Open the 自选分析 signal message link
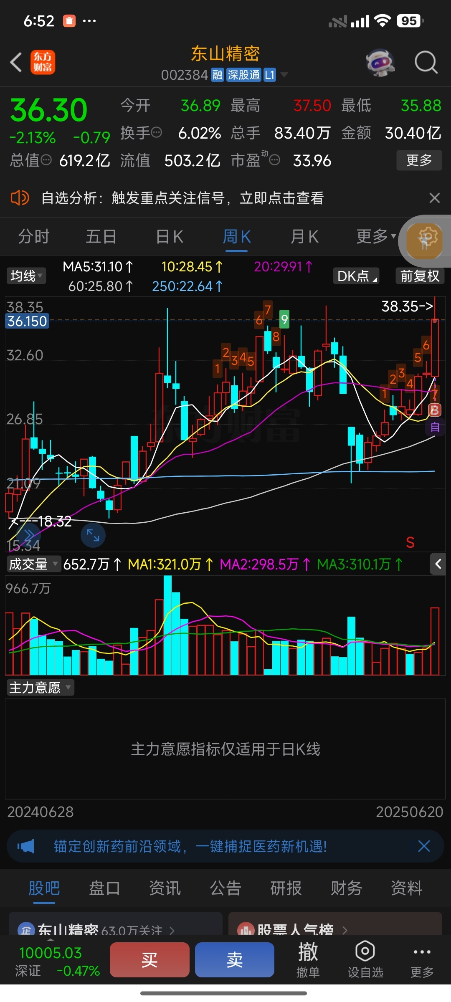 182,198
